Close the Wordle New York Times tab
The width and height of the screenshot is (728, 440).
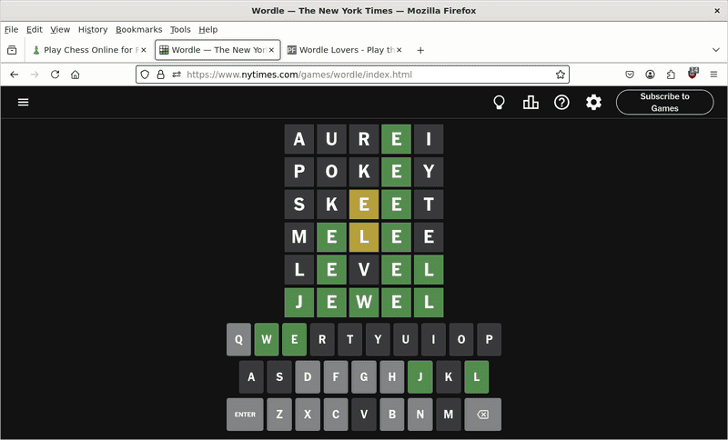271,50
